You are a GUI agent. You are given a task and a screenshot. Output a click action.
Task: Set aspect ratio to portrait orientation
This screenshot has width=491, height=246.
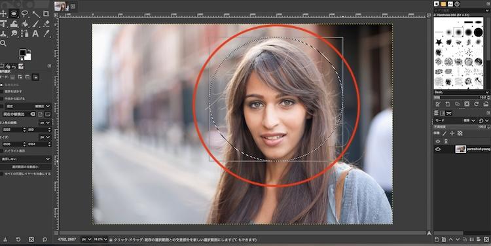pos(41,114)
